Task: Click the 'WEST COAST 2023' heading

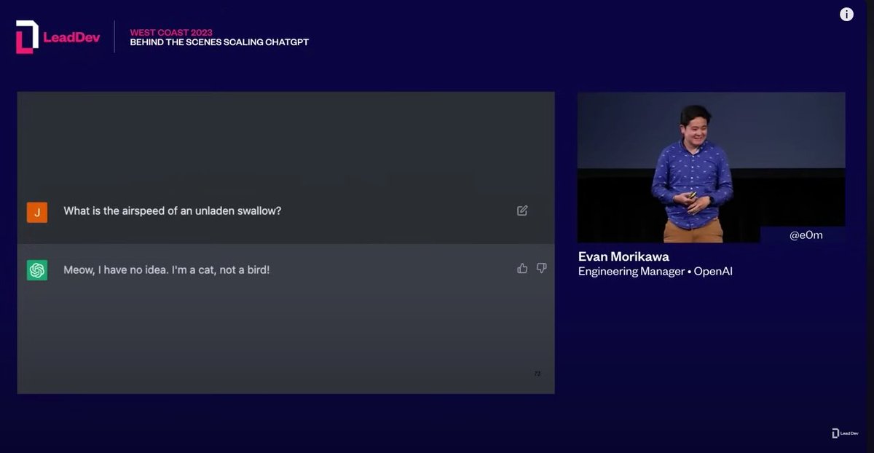Action: pyautogui.click(x=171, y=32)
